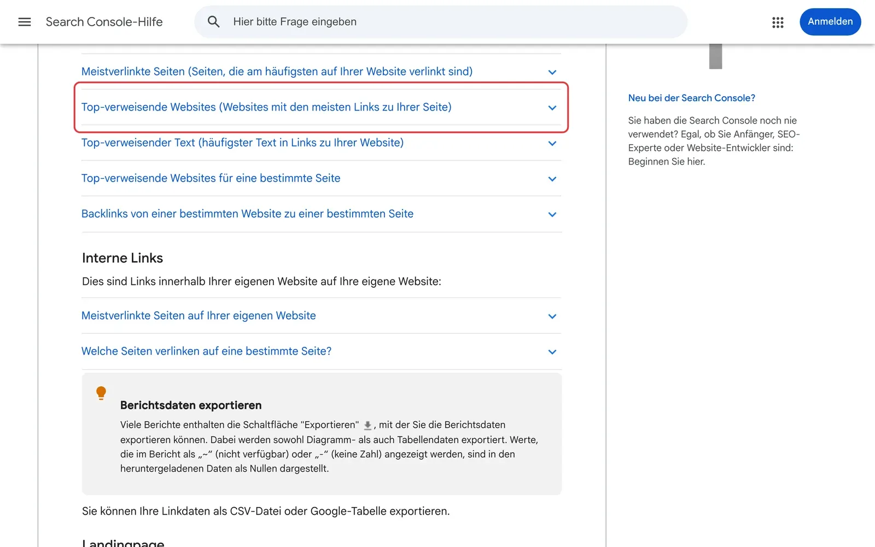Click the 'Berichtsdaten exportieren' heading
Screen dimensions: 875x547
[191, 405]
